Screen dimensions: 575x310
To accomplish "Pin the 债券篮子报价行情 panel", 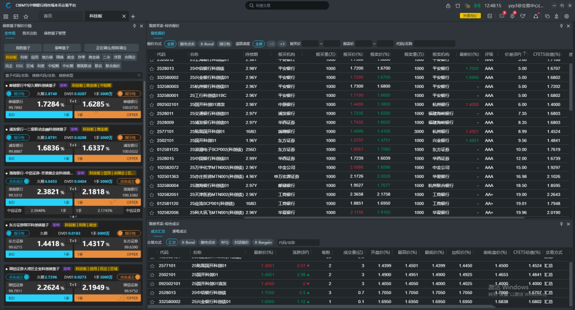I will coord(134,26).
